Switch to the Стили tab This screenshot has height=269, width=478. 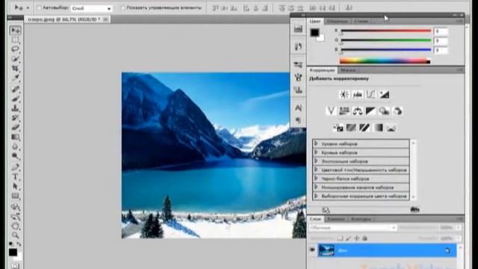[361, 21]
